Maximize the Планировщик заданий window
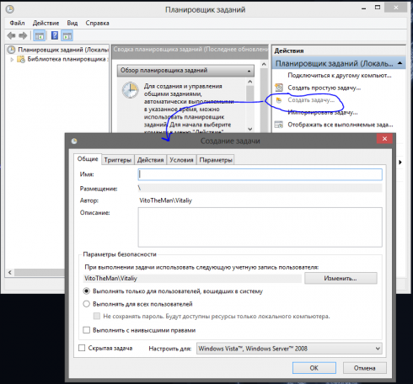 378,8
